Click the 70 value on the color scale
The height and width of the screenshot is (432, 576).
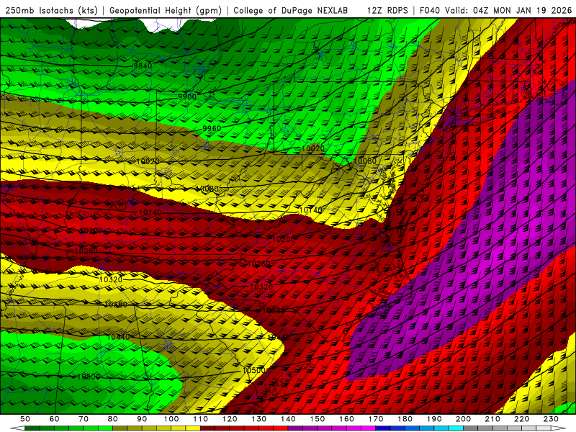tap(84, 419)
